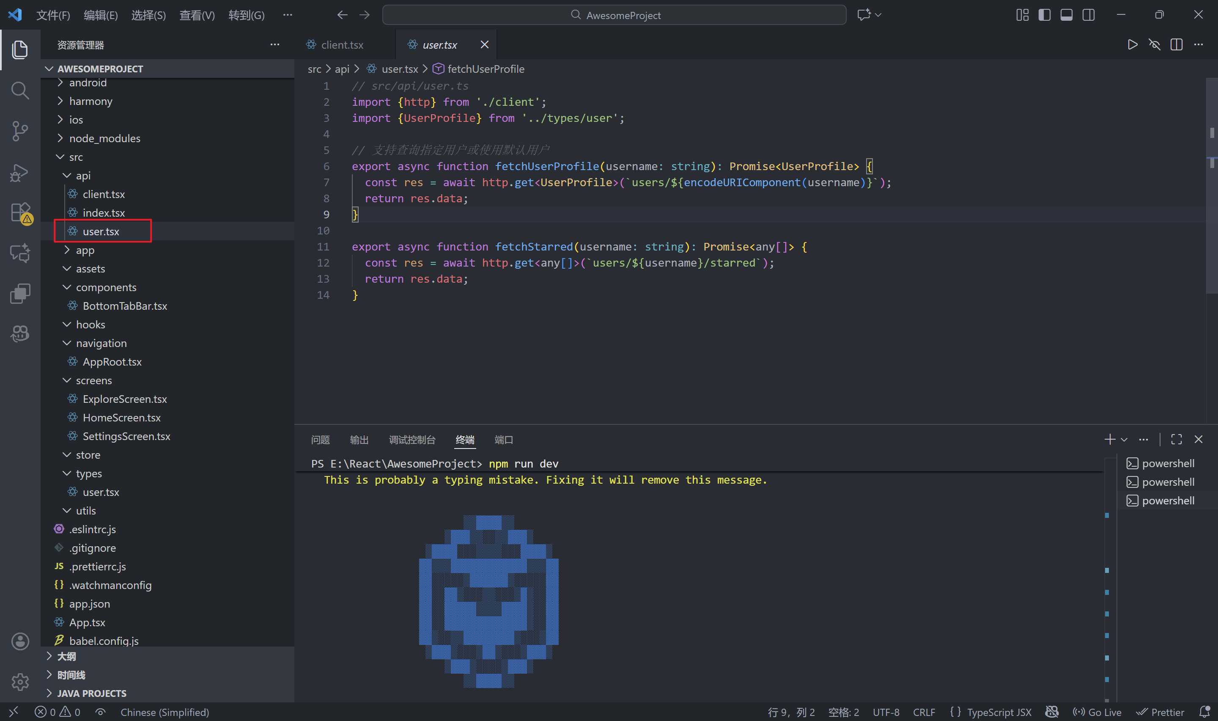Open the Run and Debug view

[20, 173]
